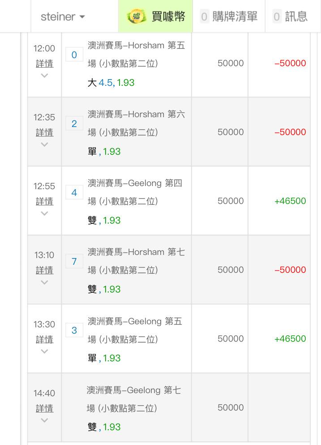Click the 訊息 count badge
The width and height of the screenshot is (321, 445).
276,17
